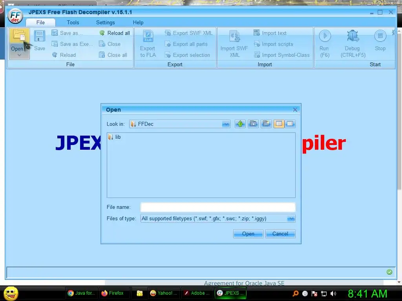Click the Stop icon in Start group
402x301 pixels.
(380, 36)
